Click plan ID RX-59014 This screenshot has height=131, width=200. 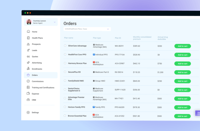(119, 72)
